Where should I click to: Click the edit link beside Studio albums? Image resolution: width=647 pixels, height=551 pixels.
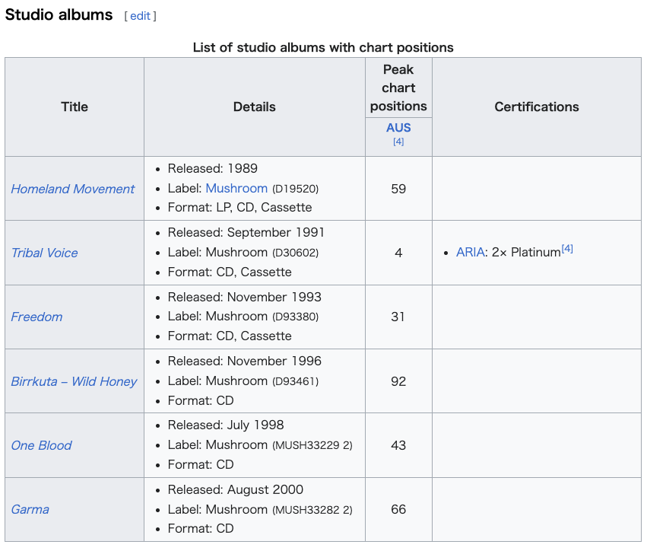tap(140, 16)
